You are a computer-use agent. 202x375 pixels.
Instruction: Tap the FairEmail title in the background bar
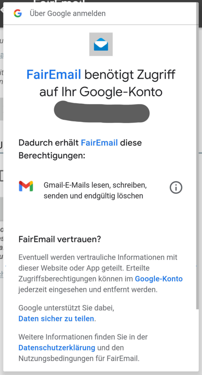point(59,1)
